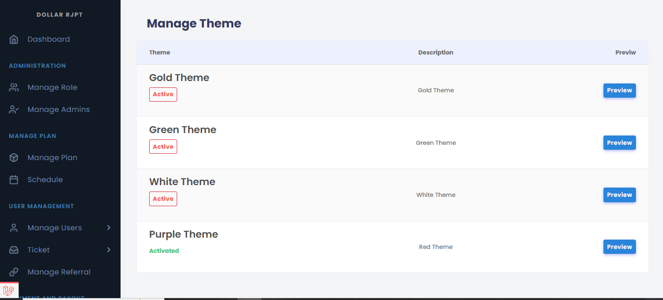Click the Manage Plan box icon
This screenshot has height=300, width=663.
tap(14, 158)
